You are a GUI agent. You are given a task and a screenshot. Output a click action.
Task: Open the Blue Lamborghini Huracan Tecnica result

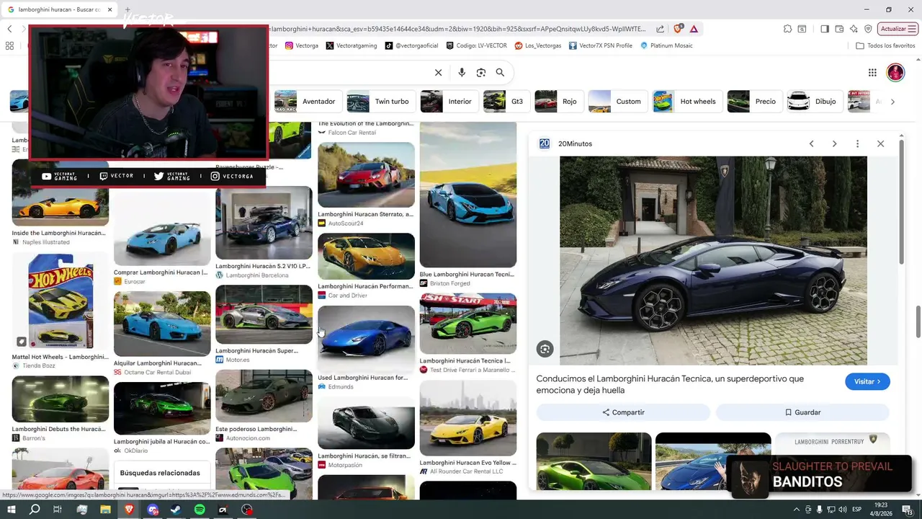tap(468, 195)
